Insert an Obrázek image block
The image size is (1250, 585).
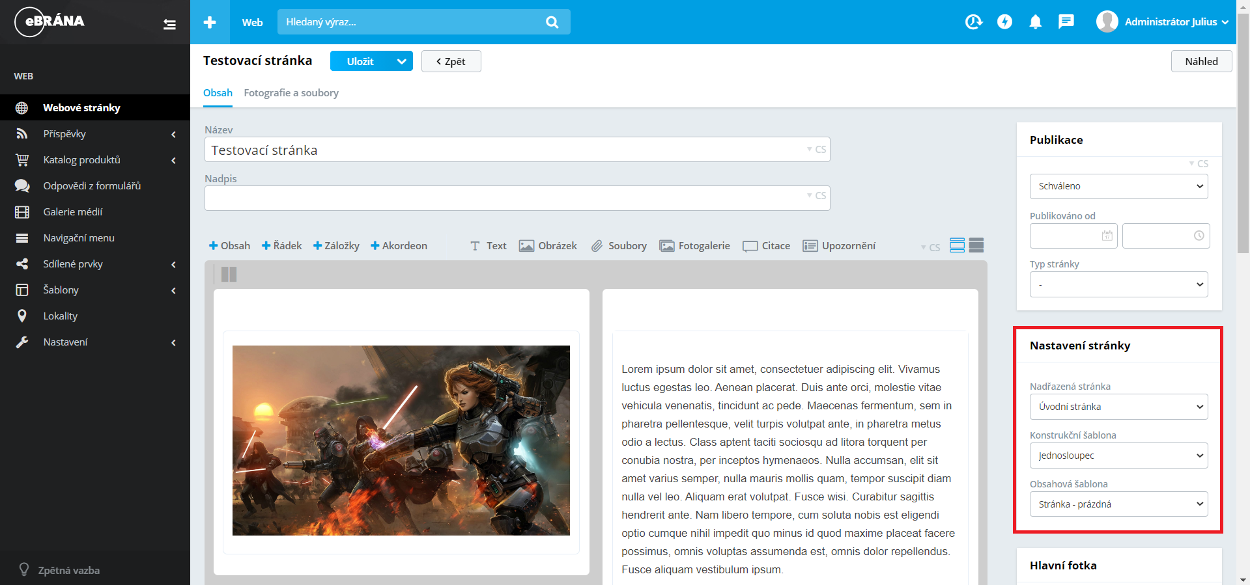(548, 246)
